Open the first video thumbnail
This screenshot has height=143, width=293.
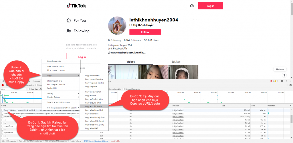[123, 72]
